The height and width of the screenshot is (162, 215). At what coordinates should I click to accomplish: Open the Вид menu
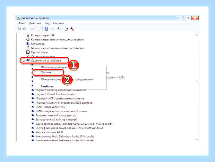pos(47,23)
